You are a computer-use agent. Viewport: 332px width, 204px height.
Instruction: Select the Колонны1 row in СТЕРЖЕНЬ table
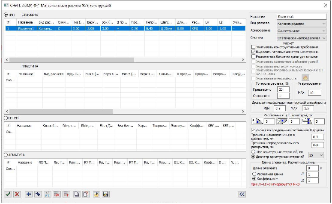tap(125, 28)
